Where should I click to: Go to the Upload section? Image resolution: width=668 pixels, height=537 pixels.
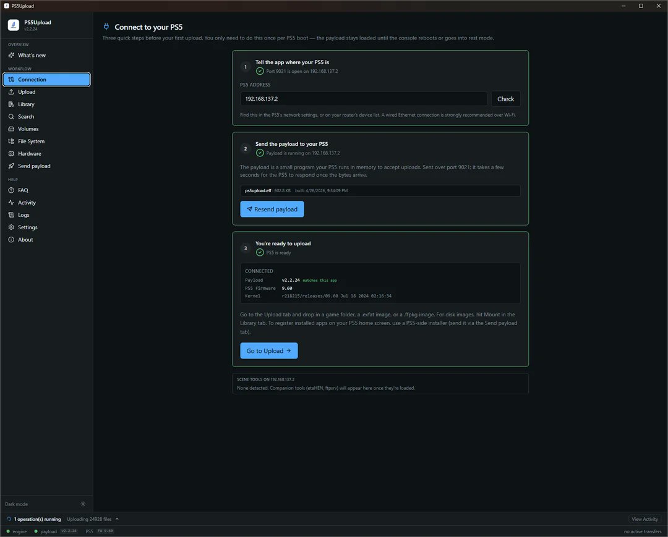point(46,92)
